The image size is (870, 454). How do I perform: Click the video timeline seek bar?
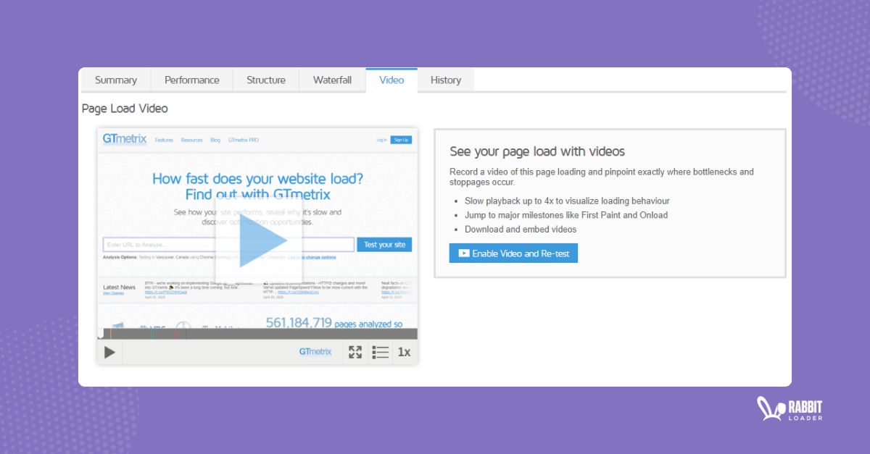(255, 333)
